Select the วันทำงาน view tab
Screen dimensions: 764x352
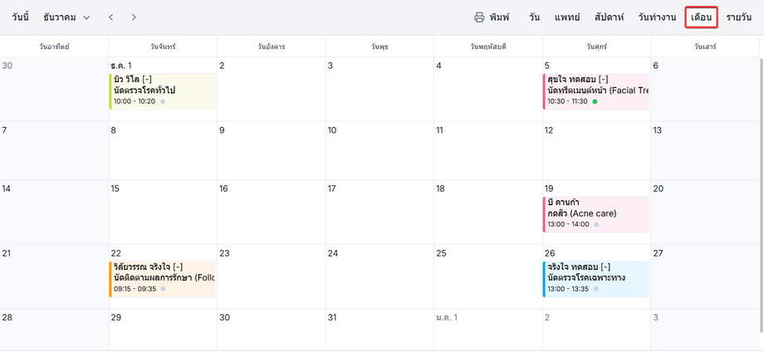657,17
